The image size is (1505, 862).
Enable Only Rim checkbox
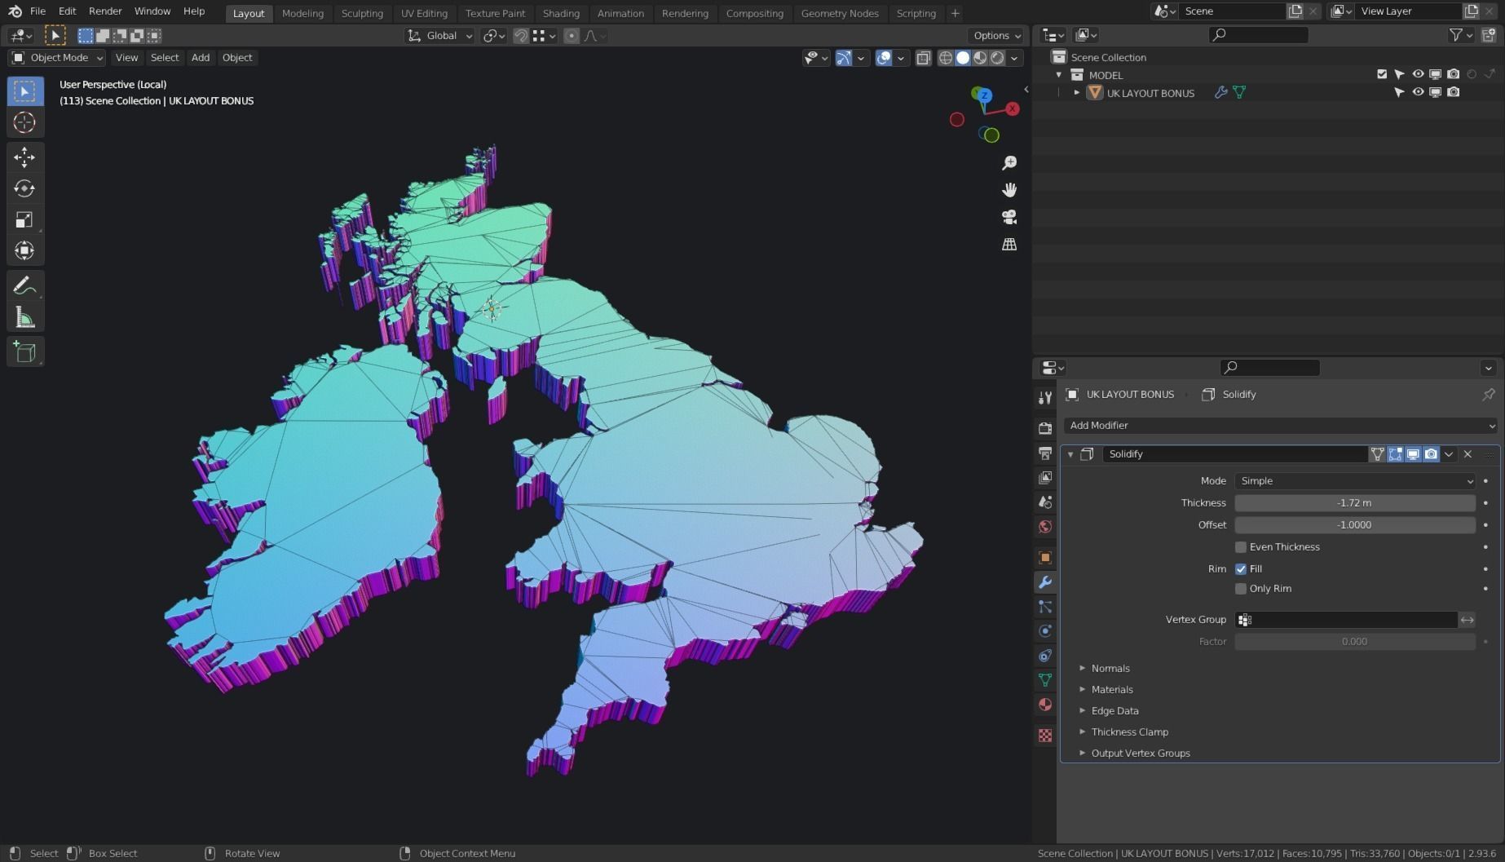[x=1241, y=589]
